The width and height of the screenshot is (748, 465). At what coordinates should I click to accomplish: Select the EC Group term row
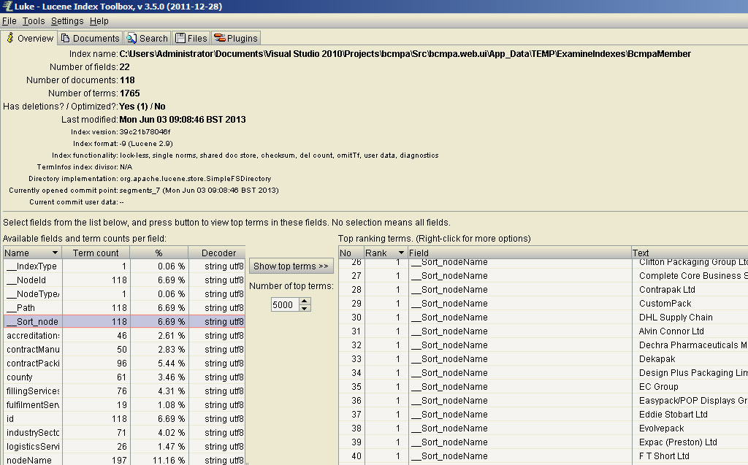coord(543,386)
